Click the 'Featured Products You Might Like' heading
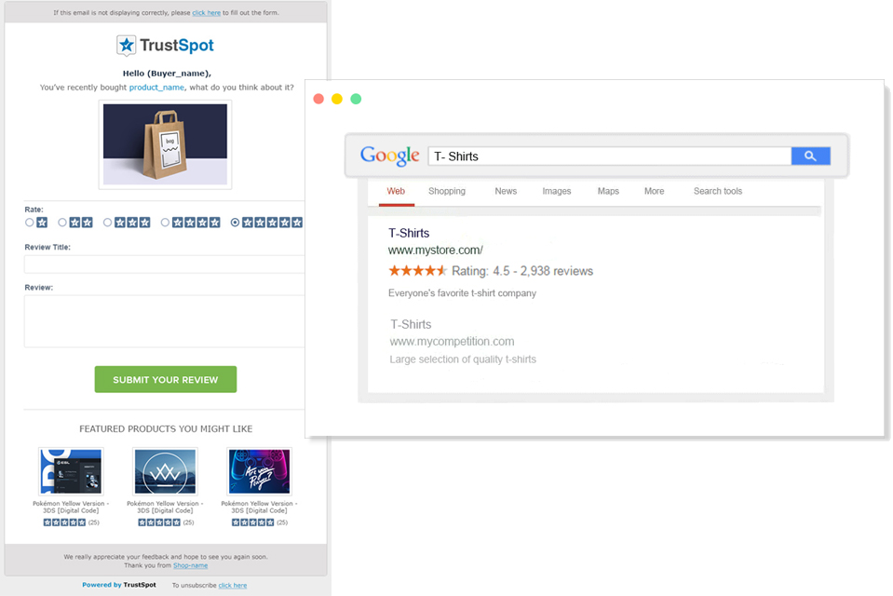 pos(166,428)
